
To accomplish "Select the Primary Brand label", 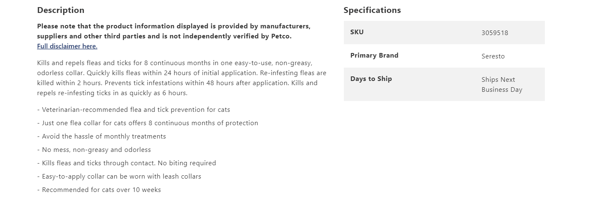I will tap(374, 56).
